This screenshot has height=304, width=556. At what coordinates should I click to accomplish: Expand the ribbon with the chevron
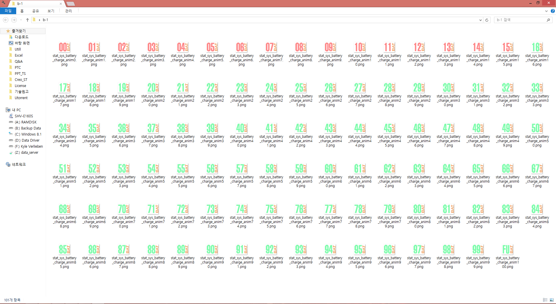coord(546,11)
